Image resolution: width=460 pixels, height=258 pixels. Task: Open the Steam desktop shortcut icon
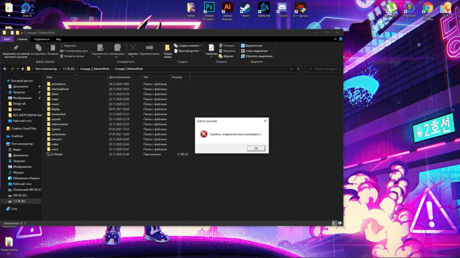tap(246, 8)
